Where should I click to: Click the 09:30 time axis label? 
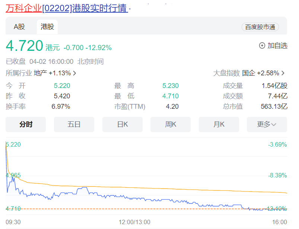(13, 222)
